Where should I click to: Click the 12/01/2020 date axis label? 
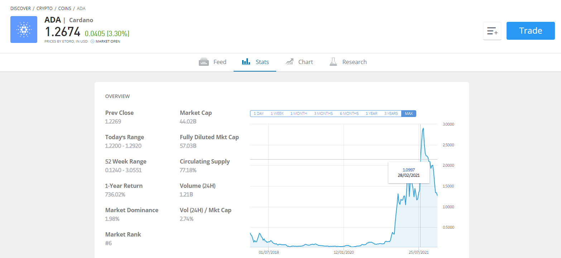(x=344, y=252)
